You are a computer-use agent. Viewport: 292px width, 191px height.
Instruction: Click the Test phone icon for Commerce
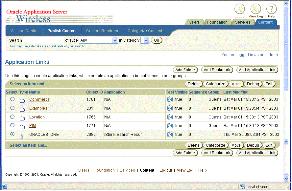[x=170, y=99]
